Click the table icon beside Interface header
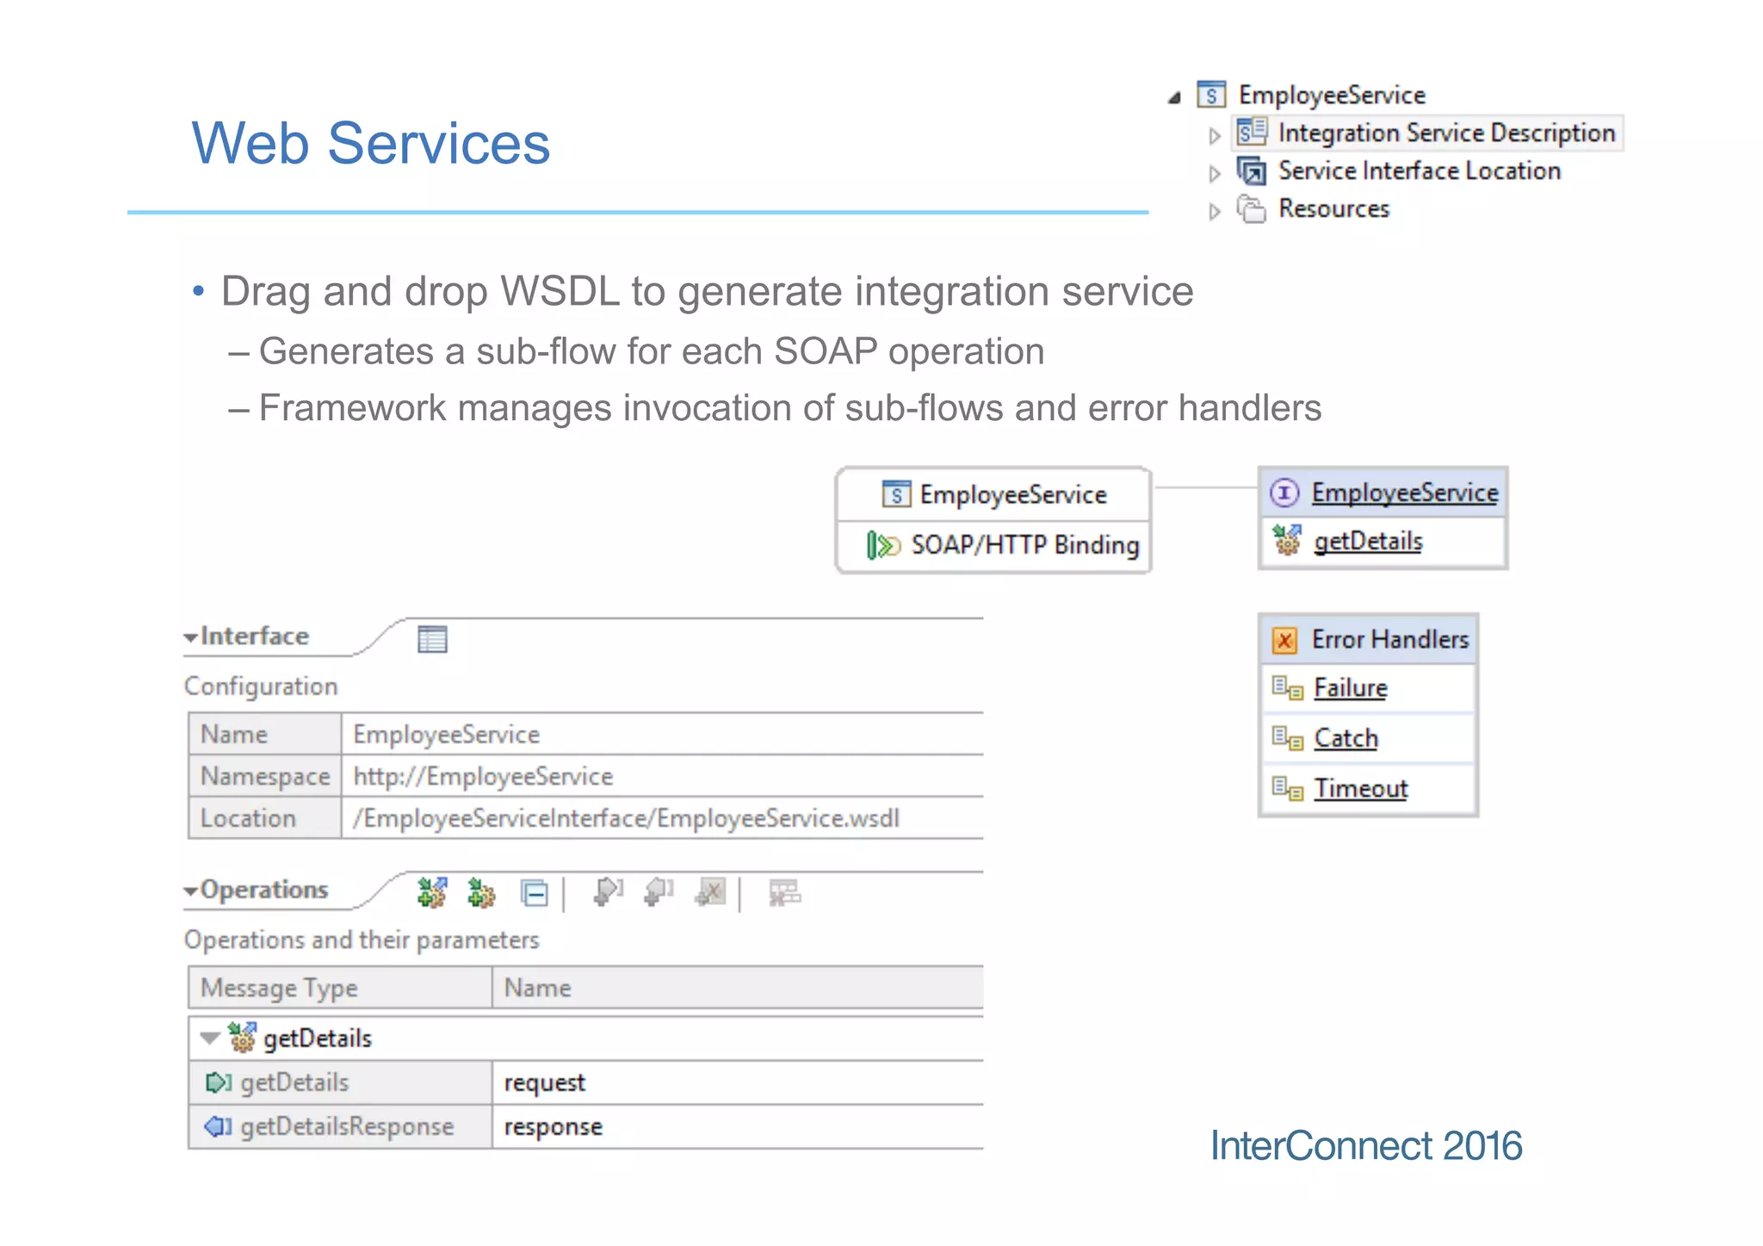 point(432,639)
